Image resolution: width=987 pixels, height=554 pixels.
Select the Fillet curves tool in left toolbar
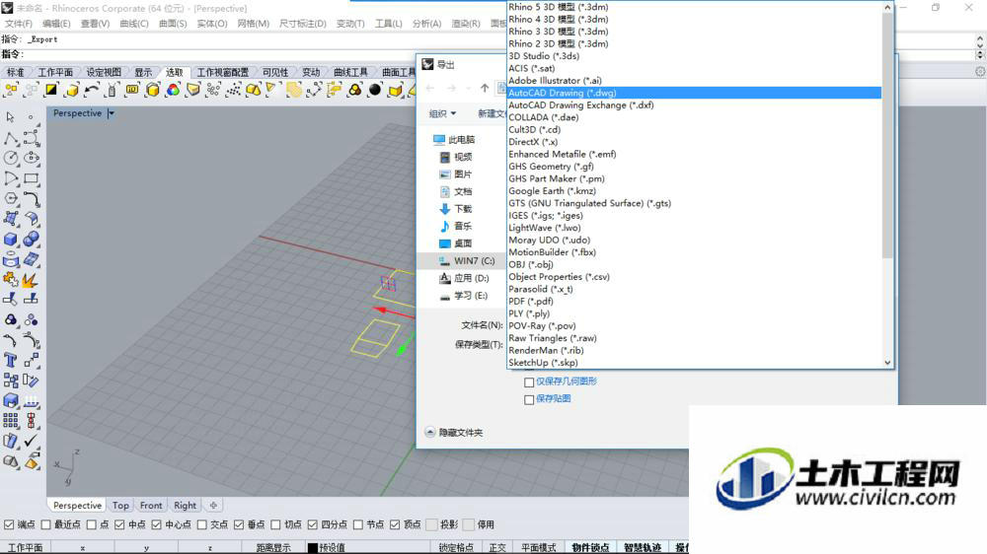32,199
